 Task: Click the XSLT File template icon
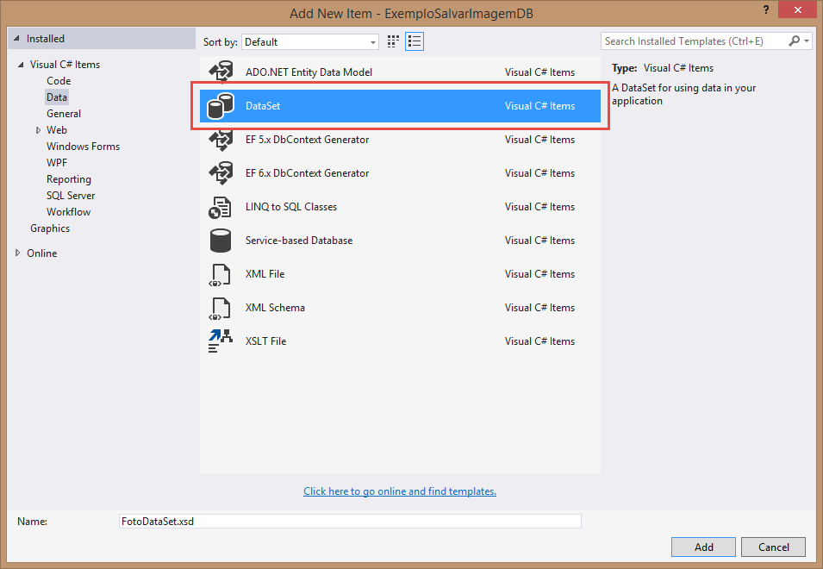221,341
